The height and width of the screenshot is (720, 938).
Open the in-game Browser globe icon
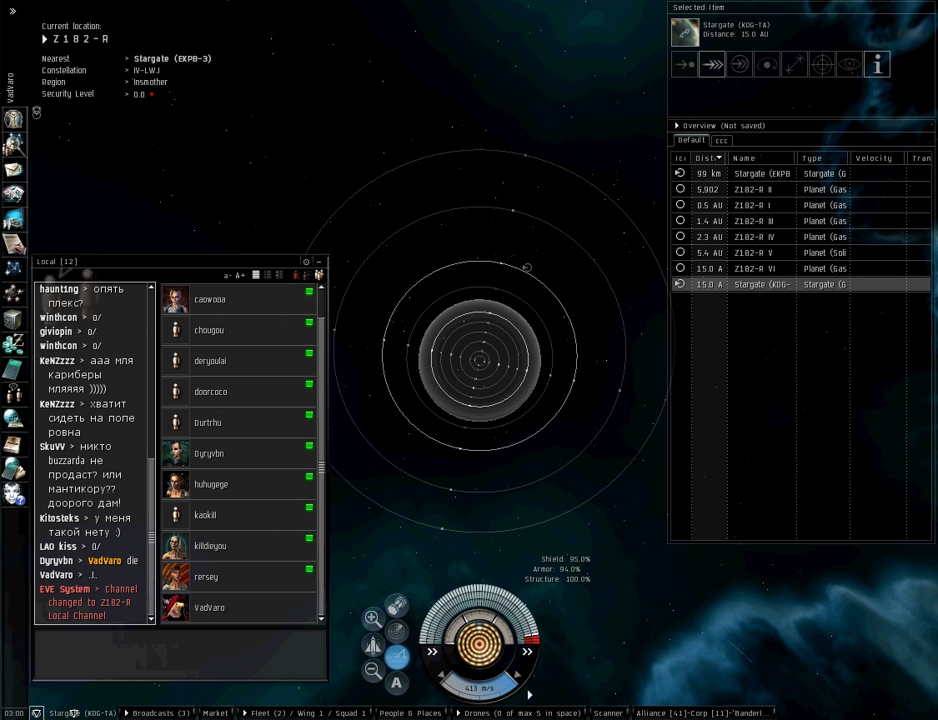(x=13, y=418)
